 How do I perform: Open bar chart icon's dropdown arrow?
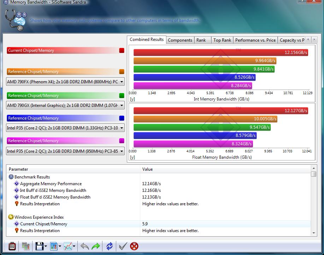coord(60,246)
